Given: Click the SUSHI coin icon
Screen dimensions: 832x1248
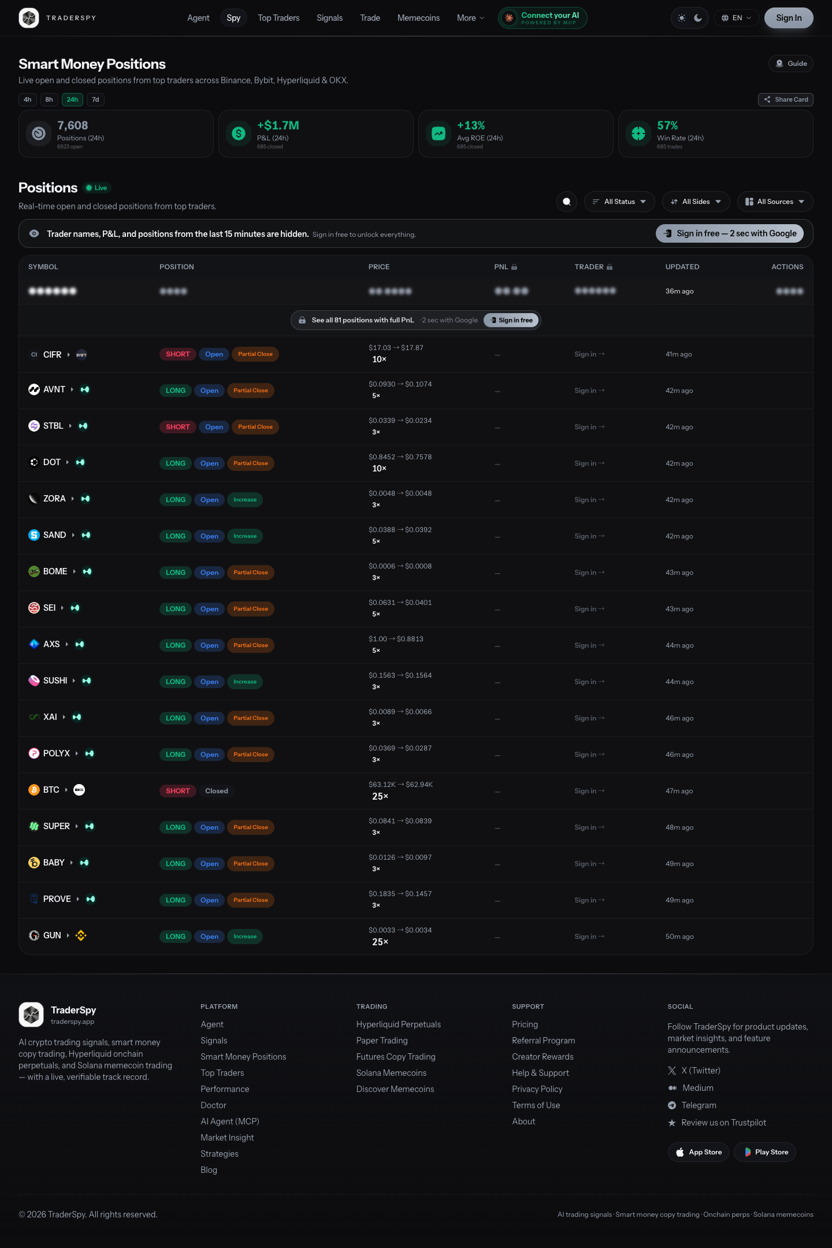Looking at the screenshot, I should coord(34,681).
